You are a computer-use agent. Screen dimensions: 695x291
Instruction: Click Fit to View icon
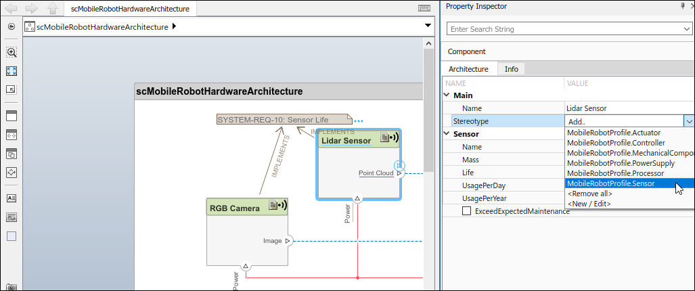(x=12, y=70)
